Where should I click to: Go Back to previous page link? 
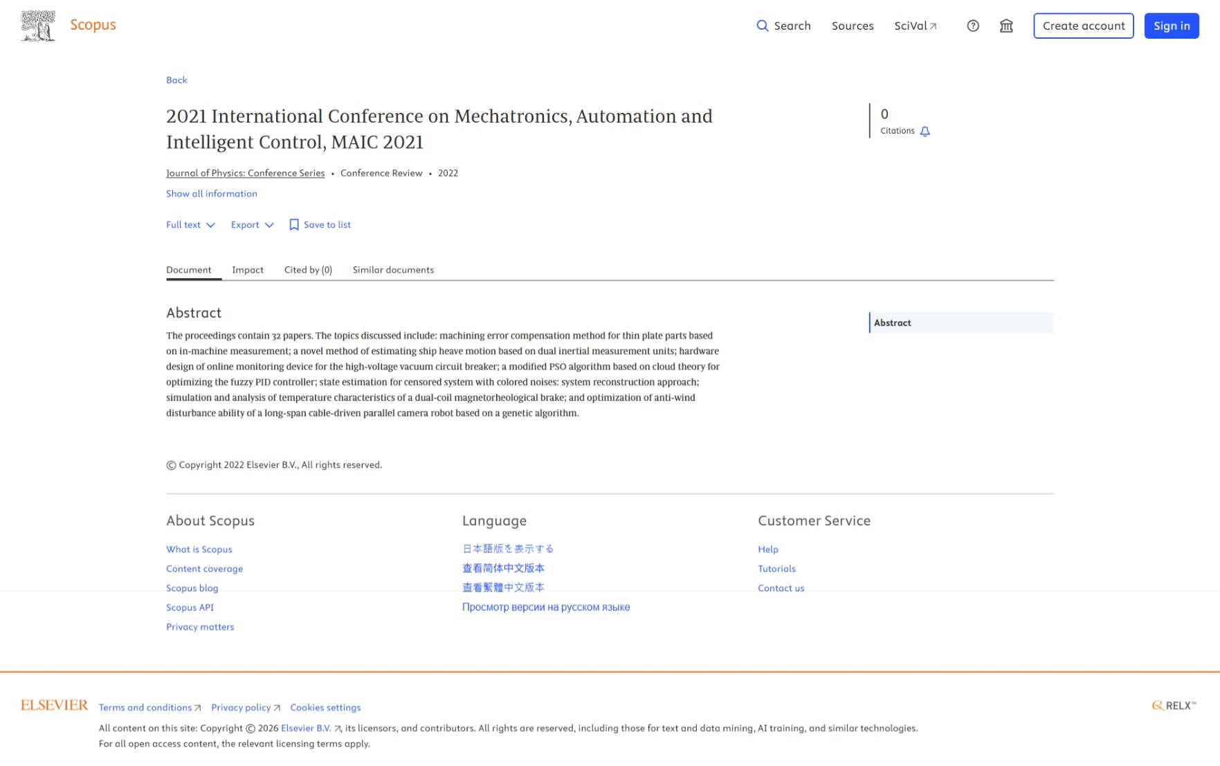point(176,80)
